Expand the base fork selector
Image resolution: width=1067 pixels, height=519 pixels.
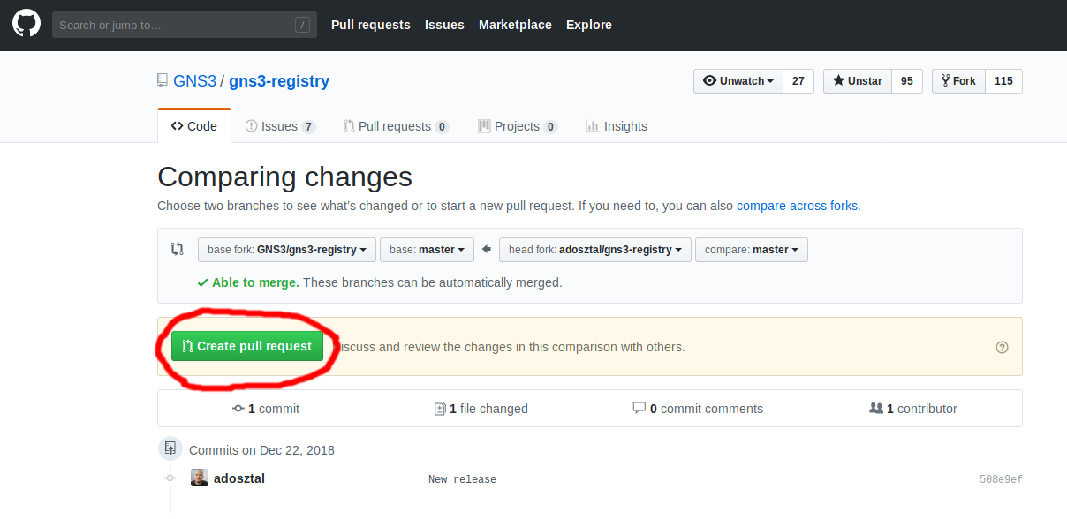point(287,250)
